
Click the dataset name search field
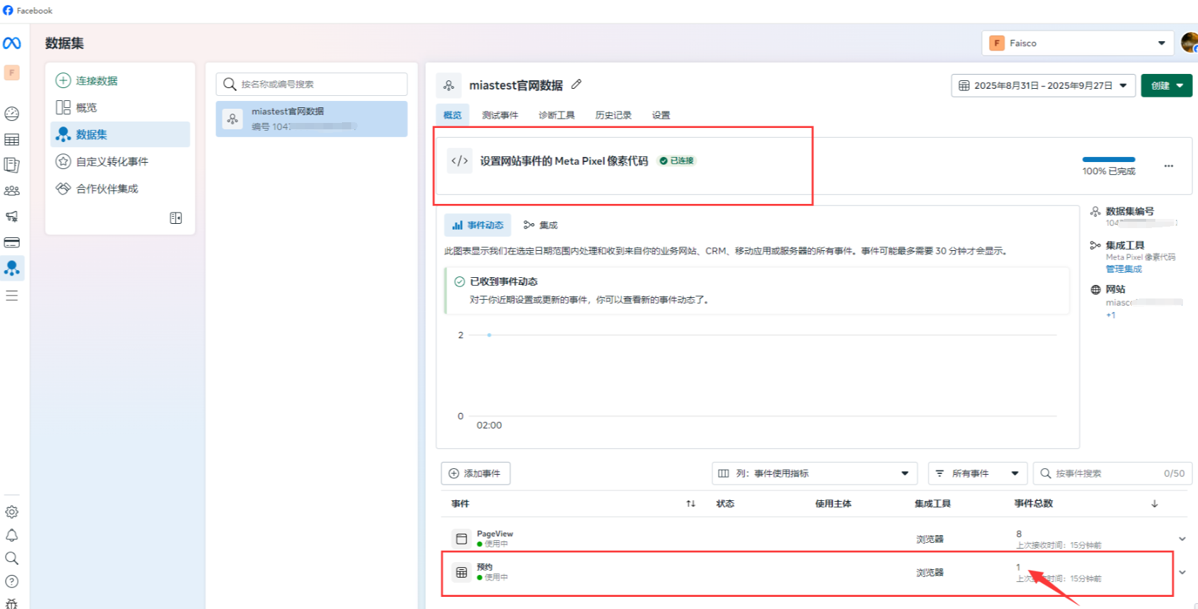pyautogui.click(x=311, y=84)
